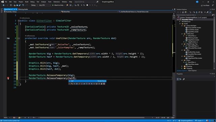This screenshot has height=122, width=216.
Task: Click the Solution Explorer Properties wrench icon
Action: 207,12
